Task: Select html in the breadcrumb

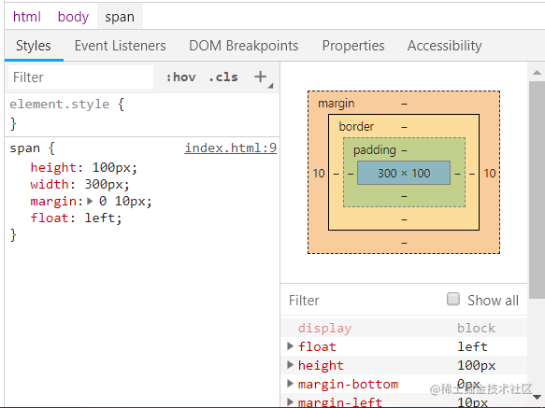Action: pos(27,17)
